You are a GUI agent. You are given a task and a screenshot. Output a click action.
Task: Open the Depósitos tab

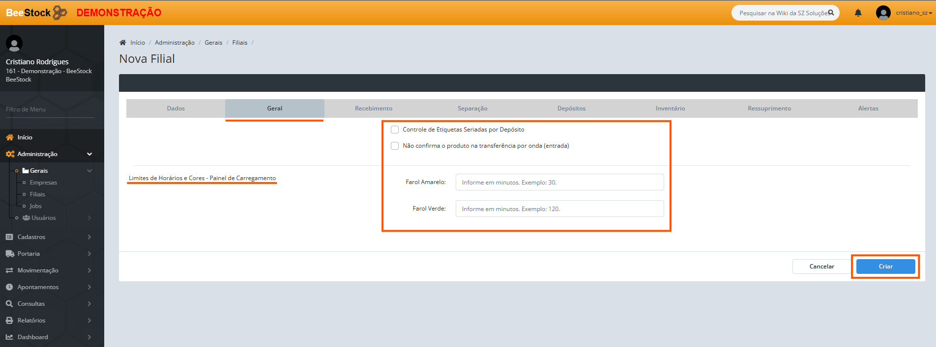click(571, 108)
